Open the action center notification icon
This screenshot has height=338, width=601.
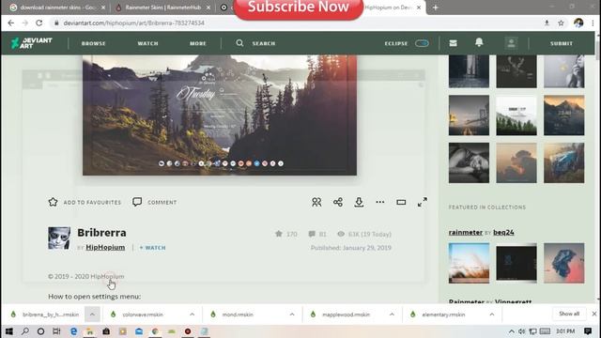(x=588, y=331)
